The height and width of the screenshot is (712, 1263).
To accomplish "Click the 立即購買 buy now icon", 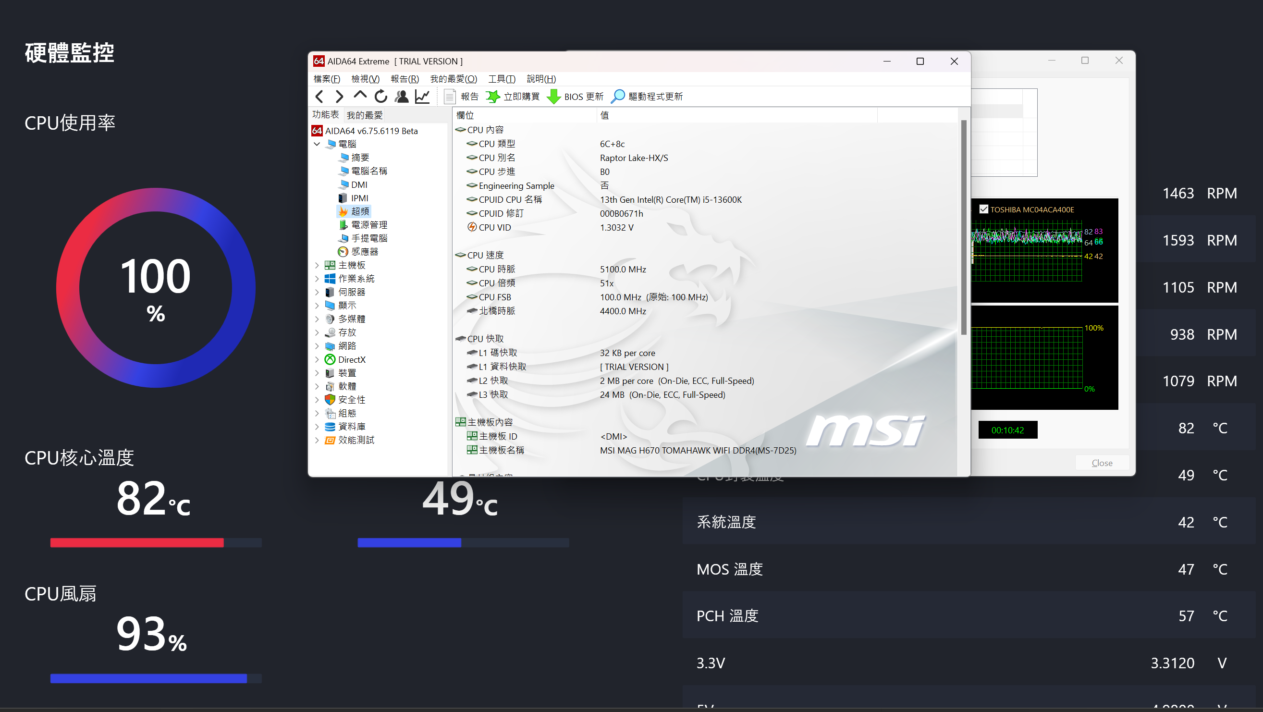I will pyautogui.click(x=493, y=97).
